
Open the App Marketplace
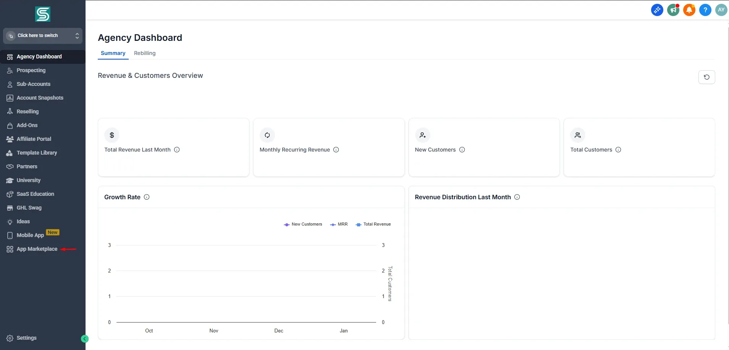click(37, 249)
